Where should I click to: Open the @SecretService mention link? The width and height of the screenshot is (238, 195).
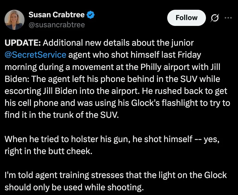[x=35, y=55]
